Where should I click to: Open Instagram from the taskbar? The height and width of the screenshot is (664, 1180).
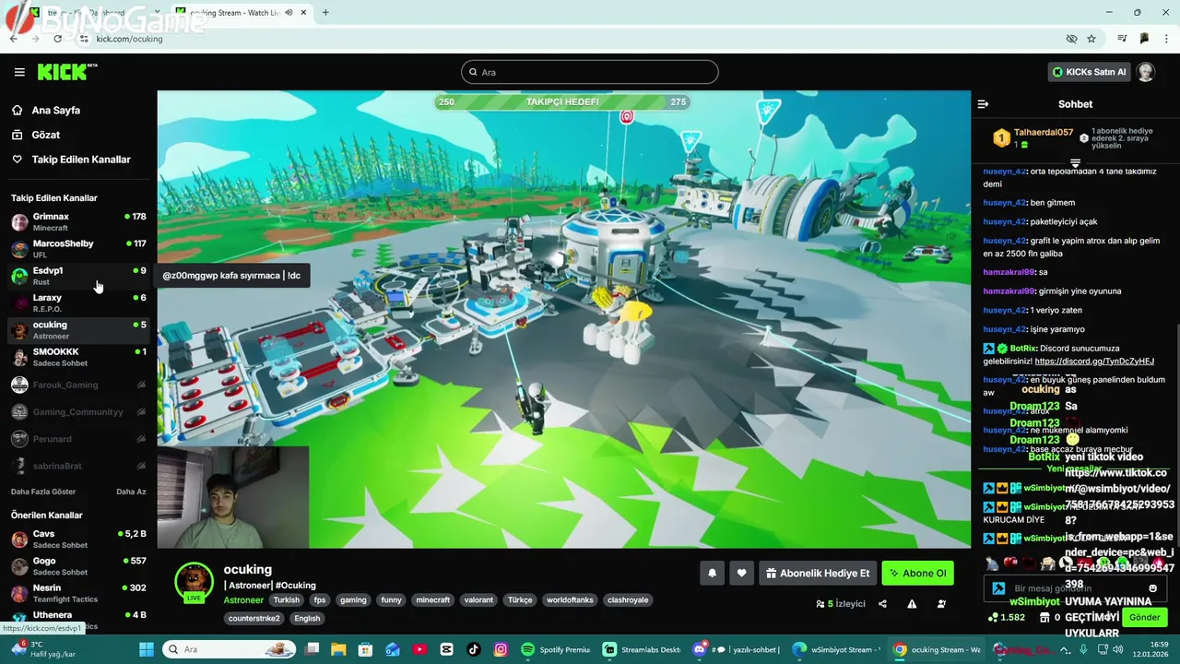tap(501, 649)
